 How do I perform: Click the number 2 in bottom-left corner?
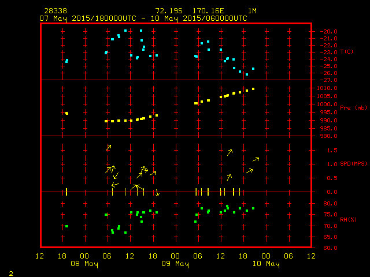[x=10, y=272]
